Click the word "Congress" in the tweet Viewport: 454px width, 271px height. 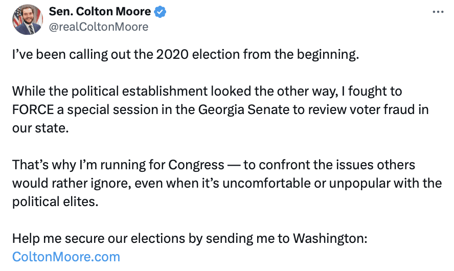pos(196,165)
